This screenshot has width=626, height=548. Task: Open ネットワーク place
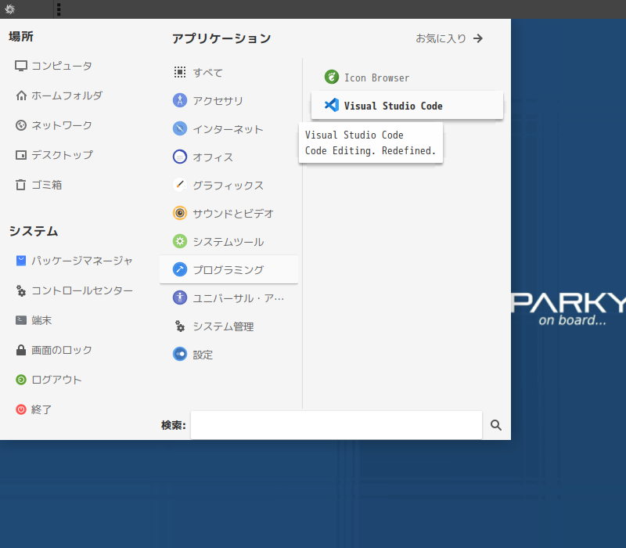click(x=53, y=125)
